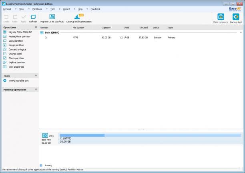
Task: Sort by Unused column header
Action: [x=144, y=28]
